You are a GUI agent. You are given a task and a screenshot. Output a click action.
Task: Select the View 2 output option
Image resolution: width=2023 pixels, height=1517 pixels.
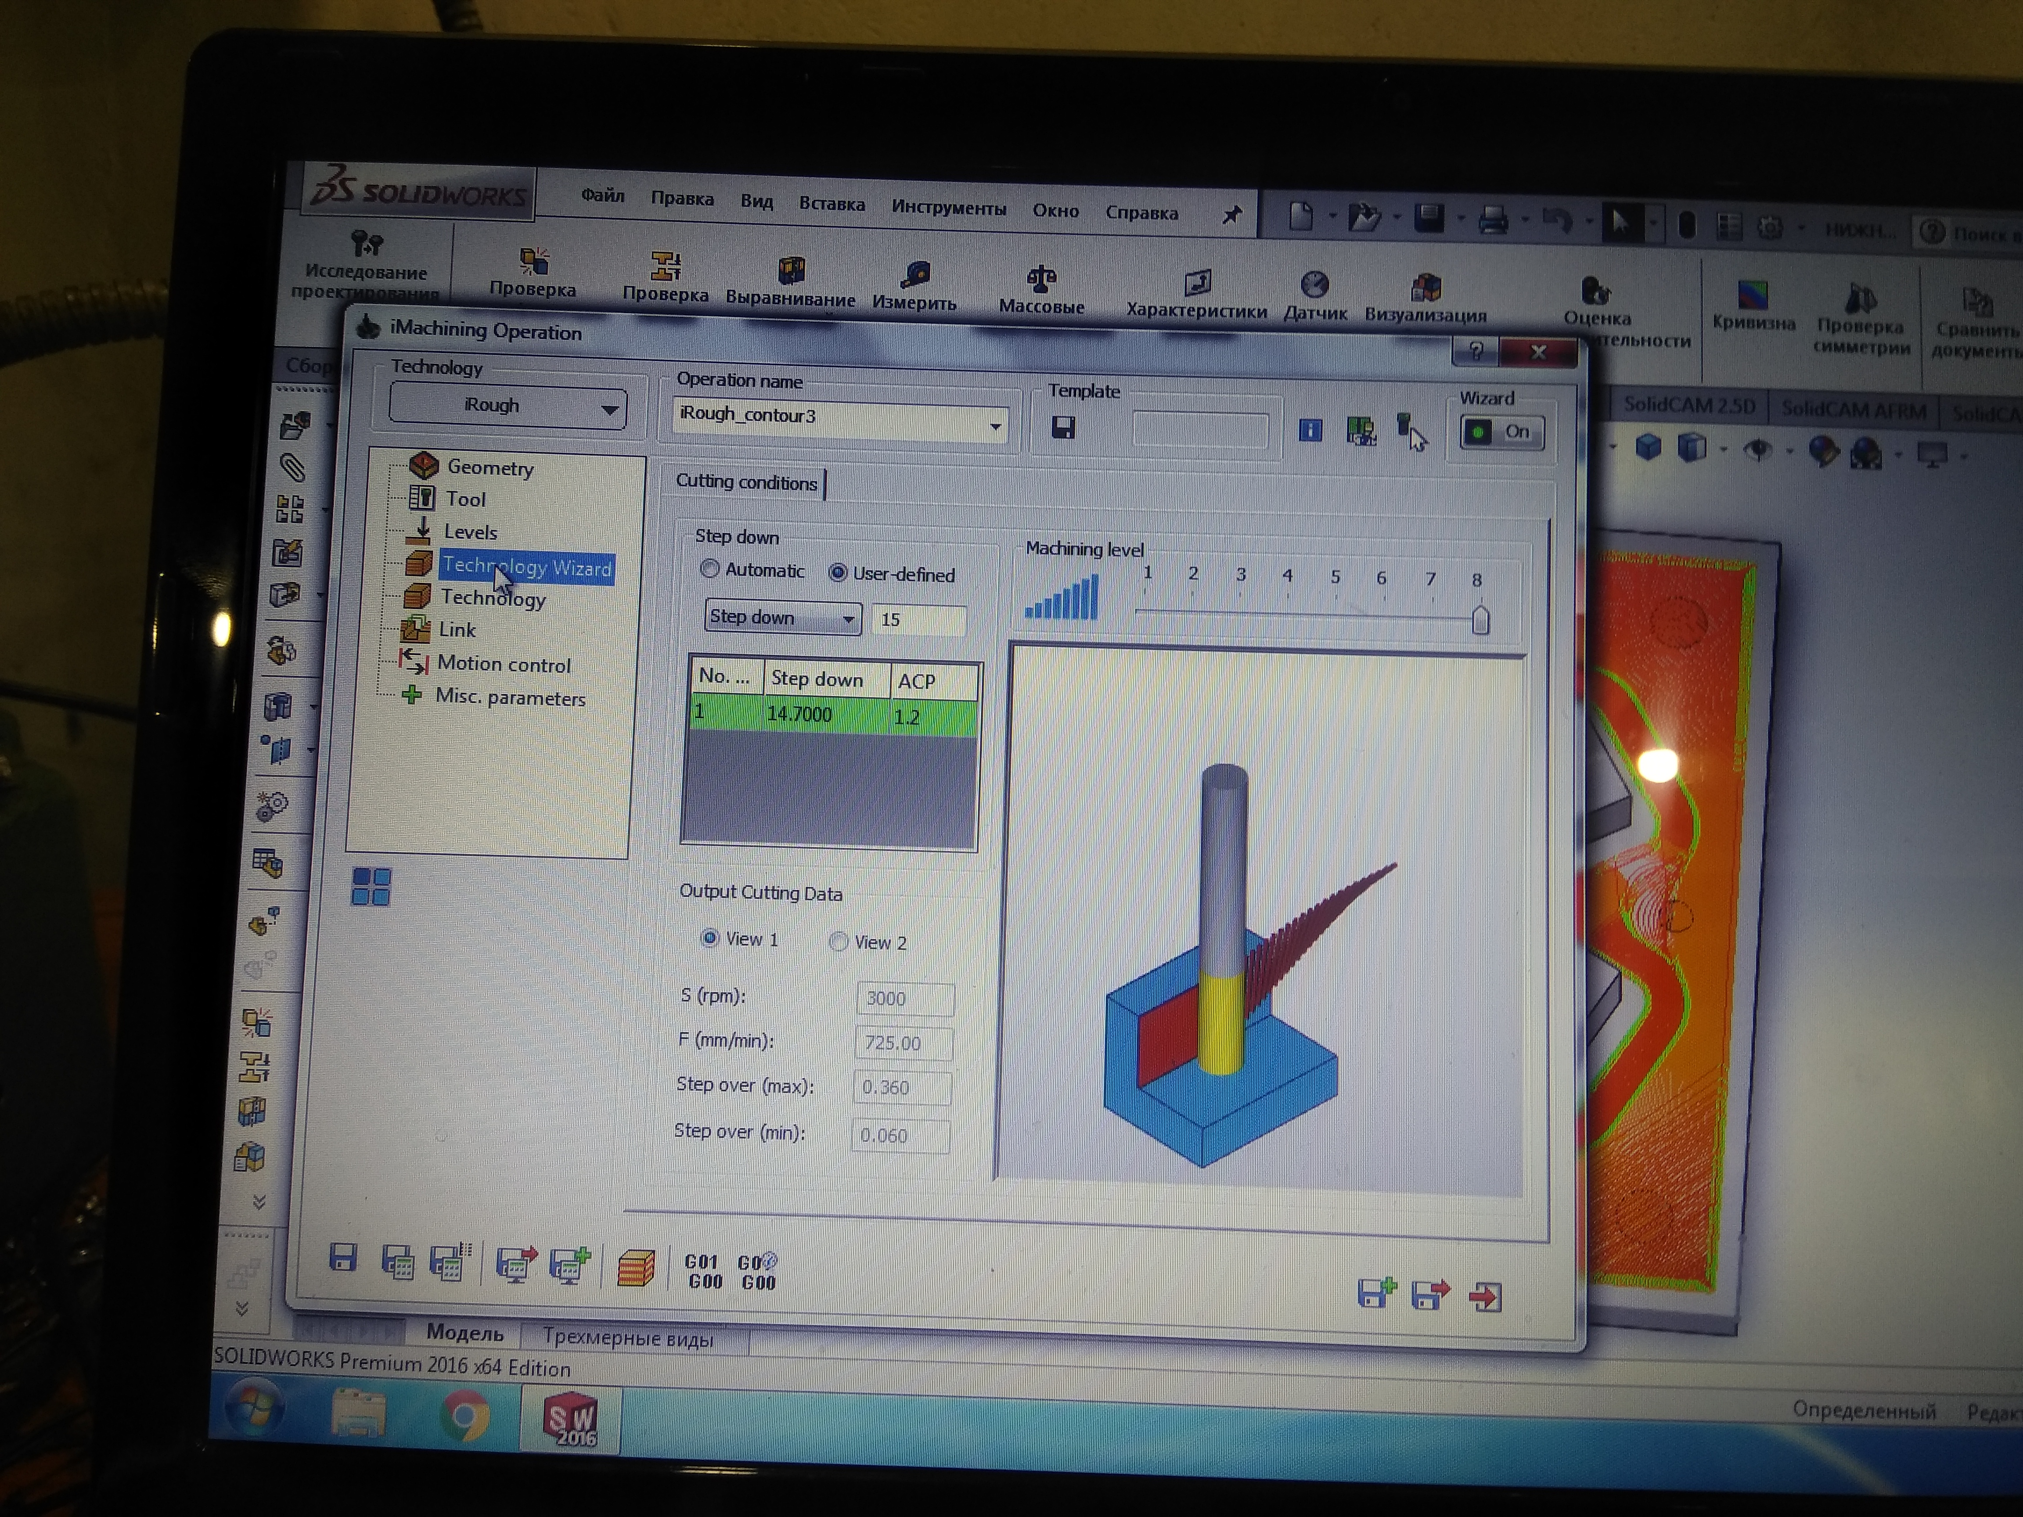(838, 942)
